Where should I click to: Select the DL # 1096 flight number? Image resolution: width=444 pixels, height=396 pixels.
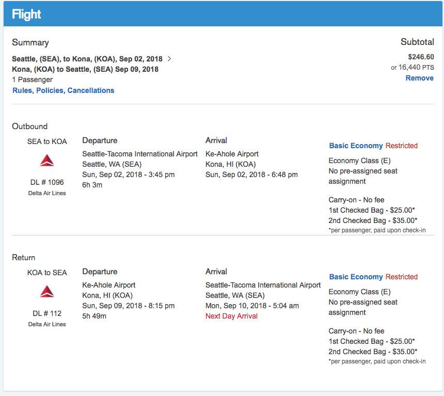pyautogui.click(x=47, y=182)
